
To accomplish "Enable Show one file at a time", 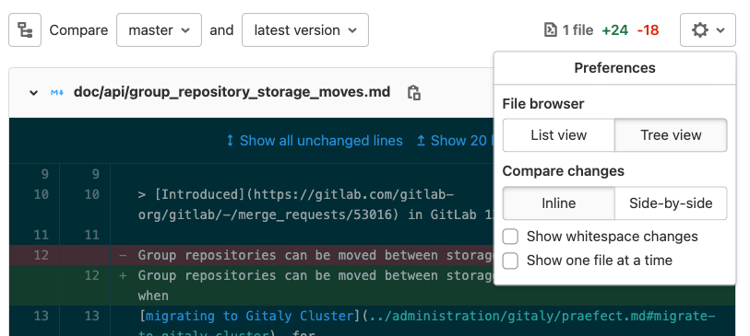I will pos(510,261).
